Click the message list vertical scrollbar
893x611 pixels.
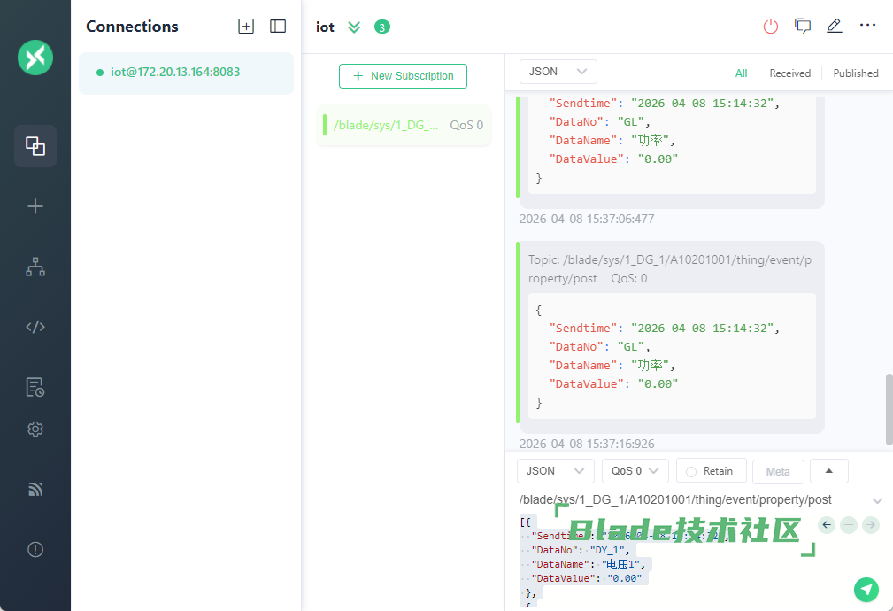tap(889, 409)
